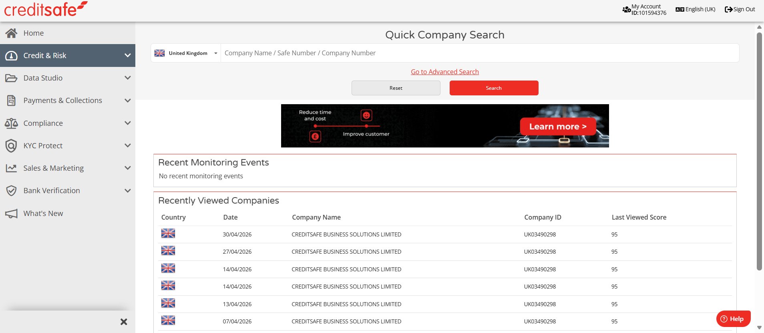
Task: Click score 95 in the 30/04/2026 row
Action: tap(614, 234)
